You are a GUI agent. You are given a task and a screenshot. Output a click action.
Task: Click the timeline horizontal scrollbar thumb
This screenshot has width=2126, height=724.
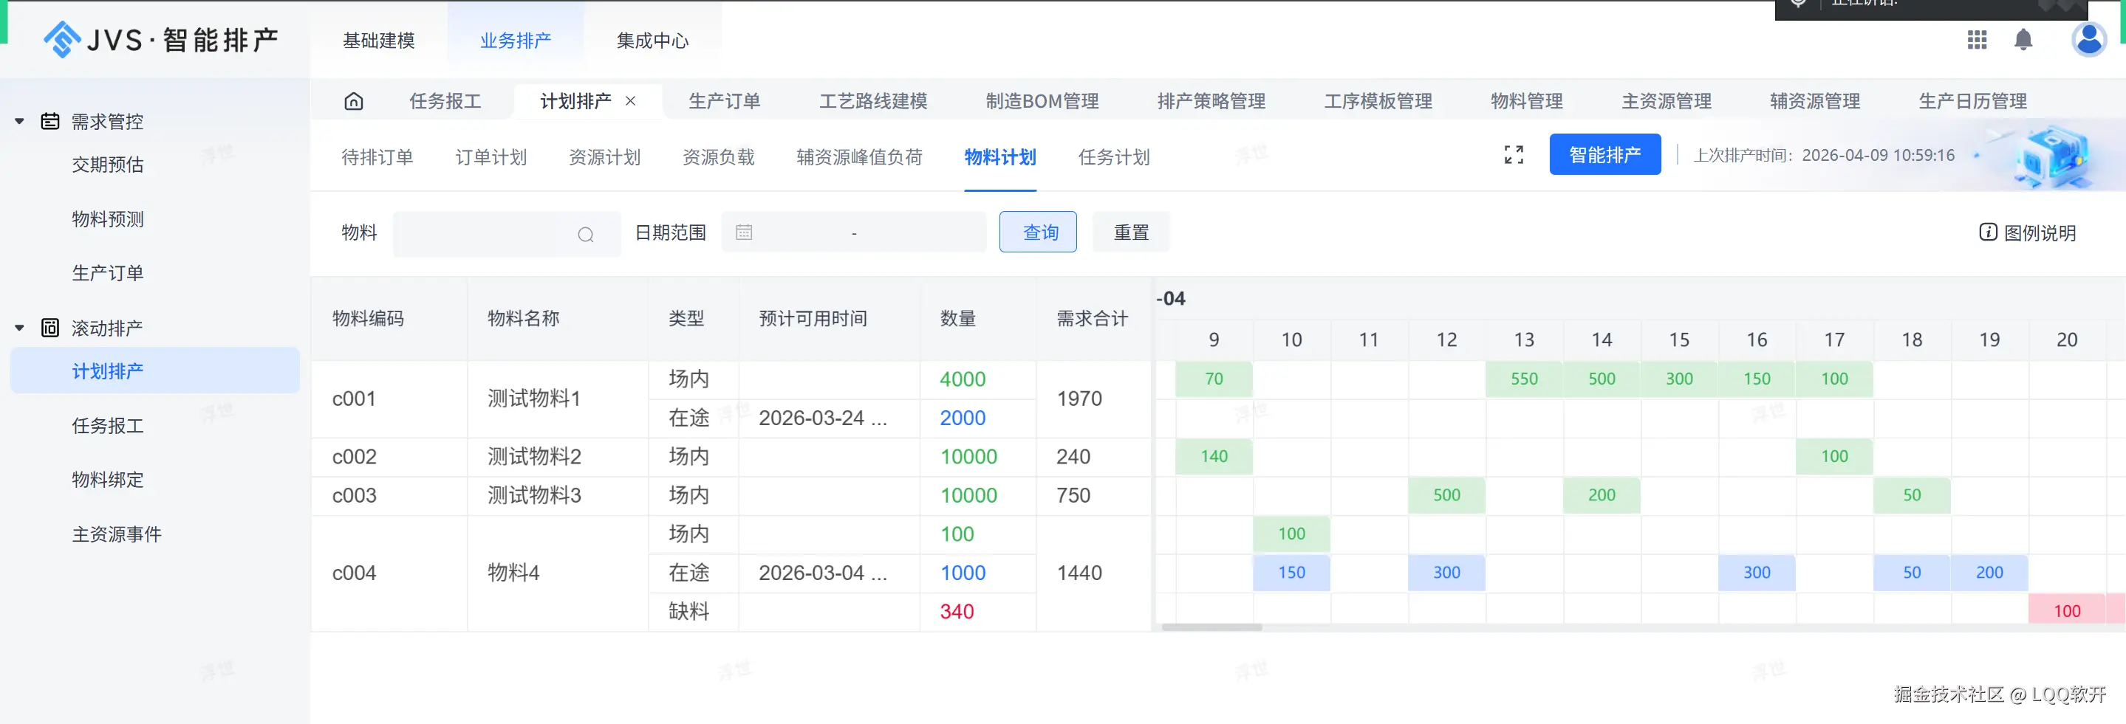[x=1211, y=627]
